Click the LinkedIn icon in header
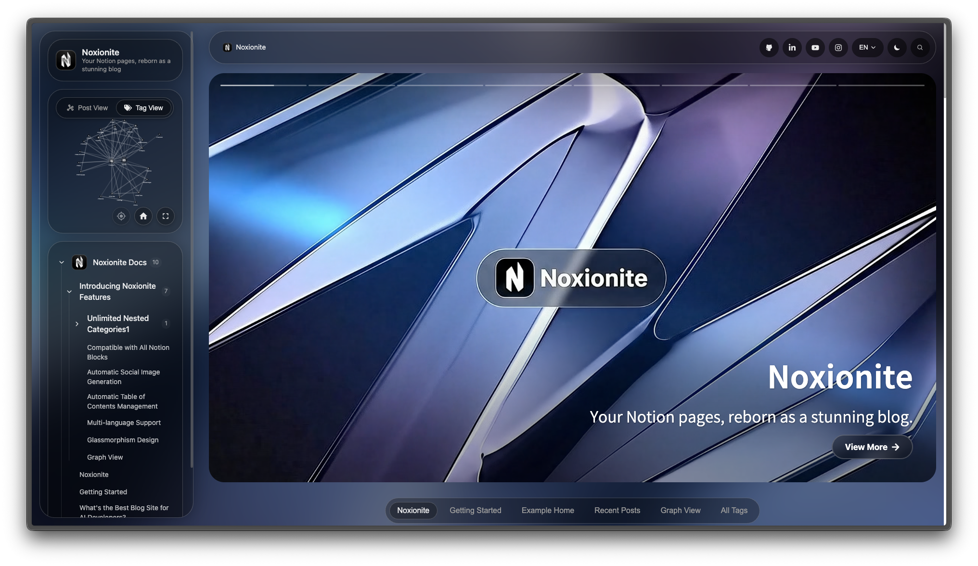 coord(792,48)
